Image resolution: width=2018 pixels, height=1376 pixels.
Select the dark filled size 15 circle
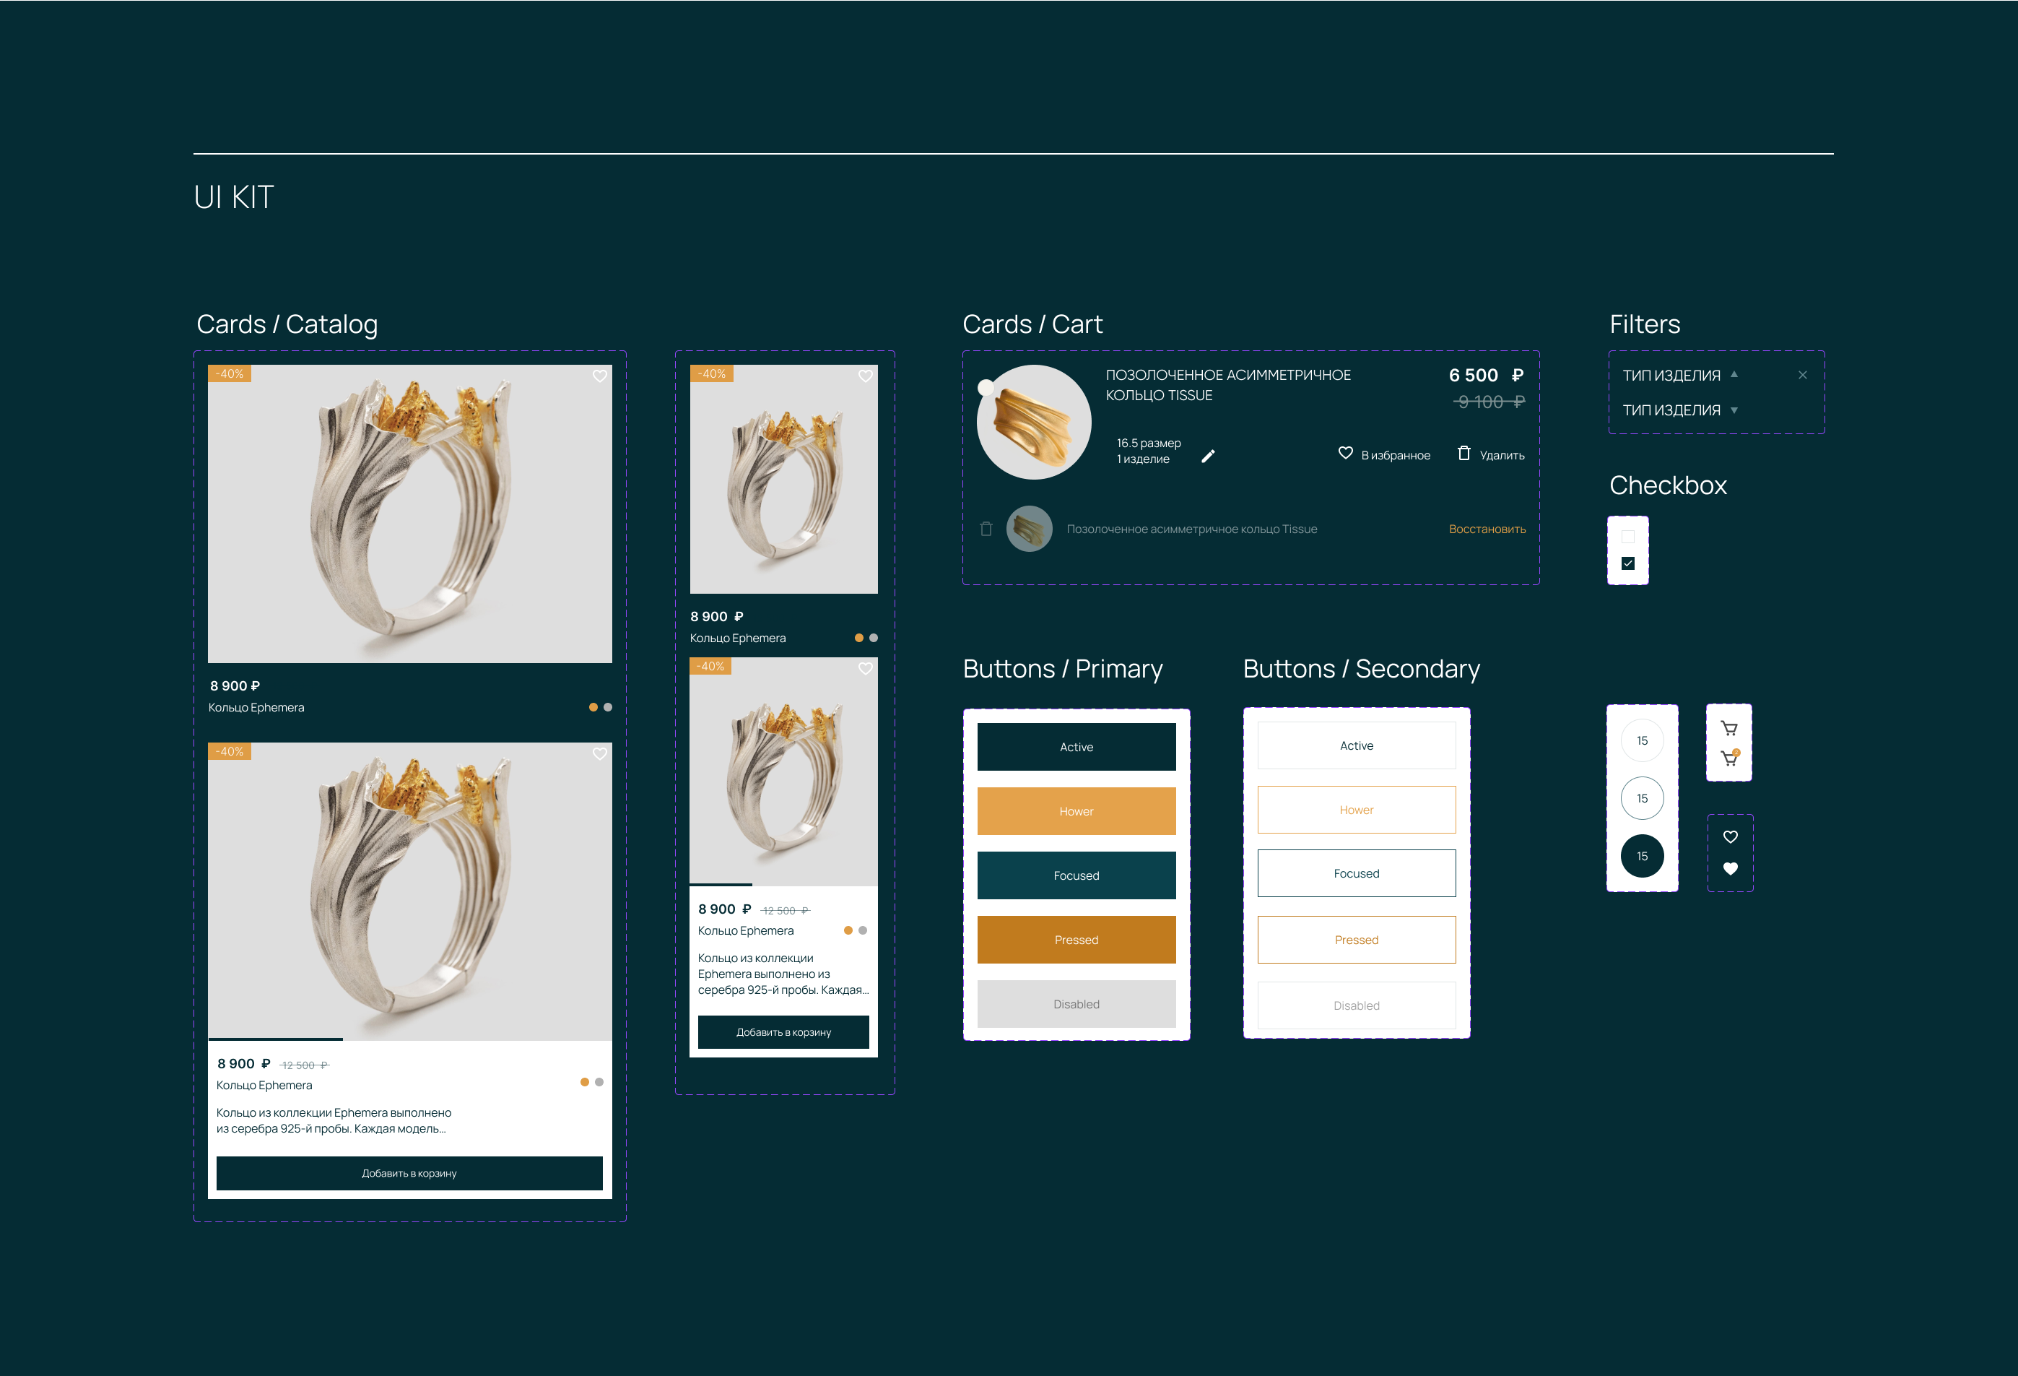[1641, 856]
